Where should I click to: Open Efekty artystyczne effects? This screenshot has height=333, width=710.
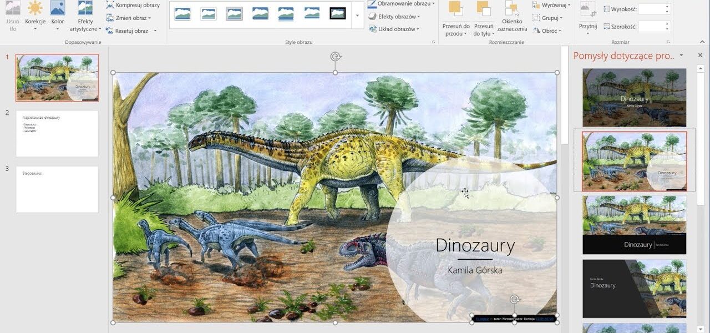(x=85, y=17)
